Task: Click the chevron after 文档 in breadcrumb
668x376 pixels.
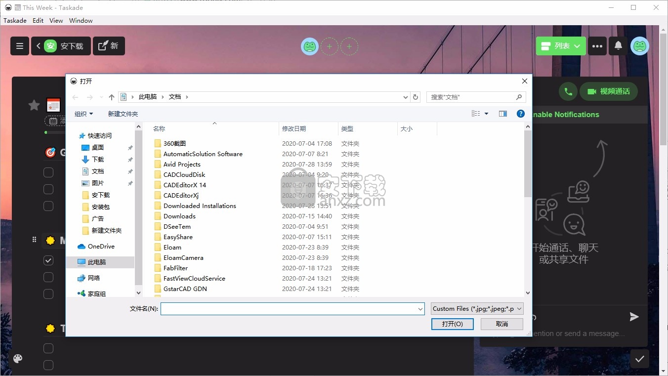Action: click(x=187, y=97)
